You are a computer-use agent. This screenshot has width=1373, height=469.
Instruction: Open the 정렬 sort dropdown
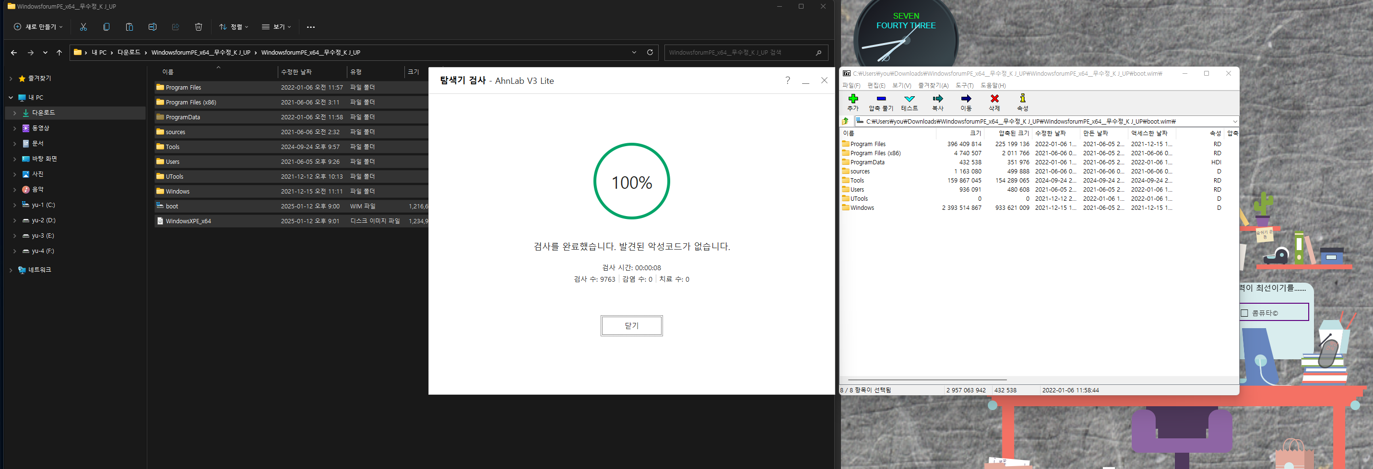click(234, 27)
